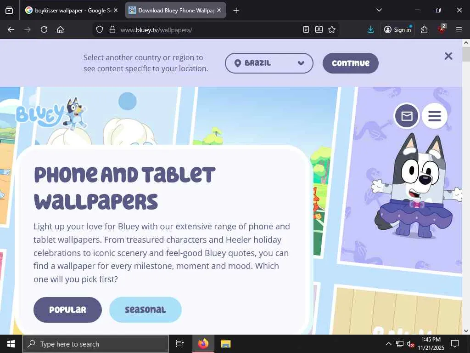
Task: Open the Bluey site hamburger menu
Action: click(x=434, y=115)
